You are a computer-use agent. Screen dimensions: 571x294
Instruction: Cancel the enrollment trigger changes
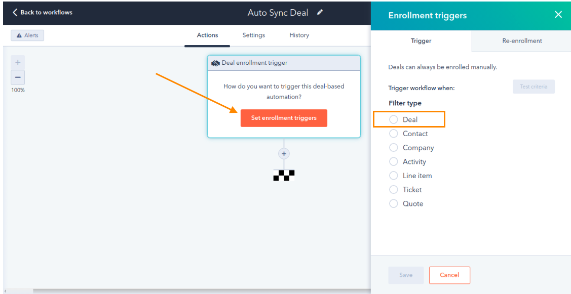[x=449, y=275]
